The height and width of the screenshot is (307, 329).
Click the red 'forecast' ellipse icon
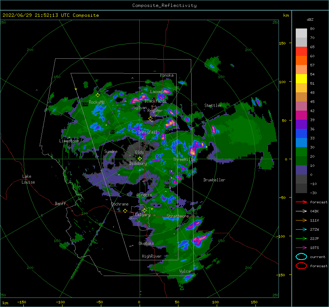coord(301,266)
